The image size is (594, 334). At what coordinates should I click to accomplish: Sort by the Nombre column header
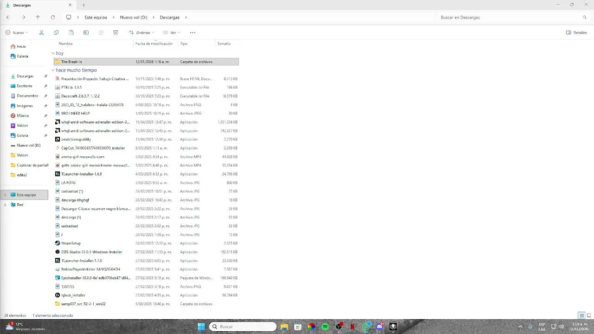click(x=65, y=44)
